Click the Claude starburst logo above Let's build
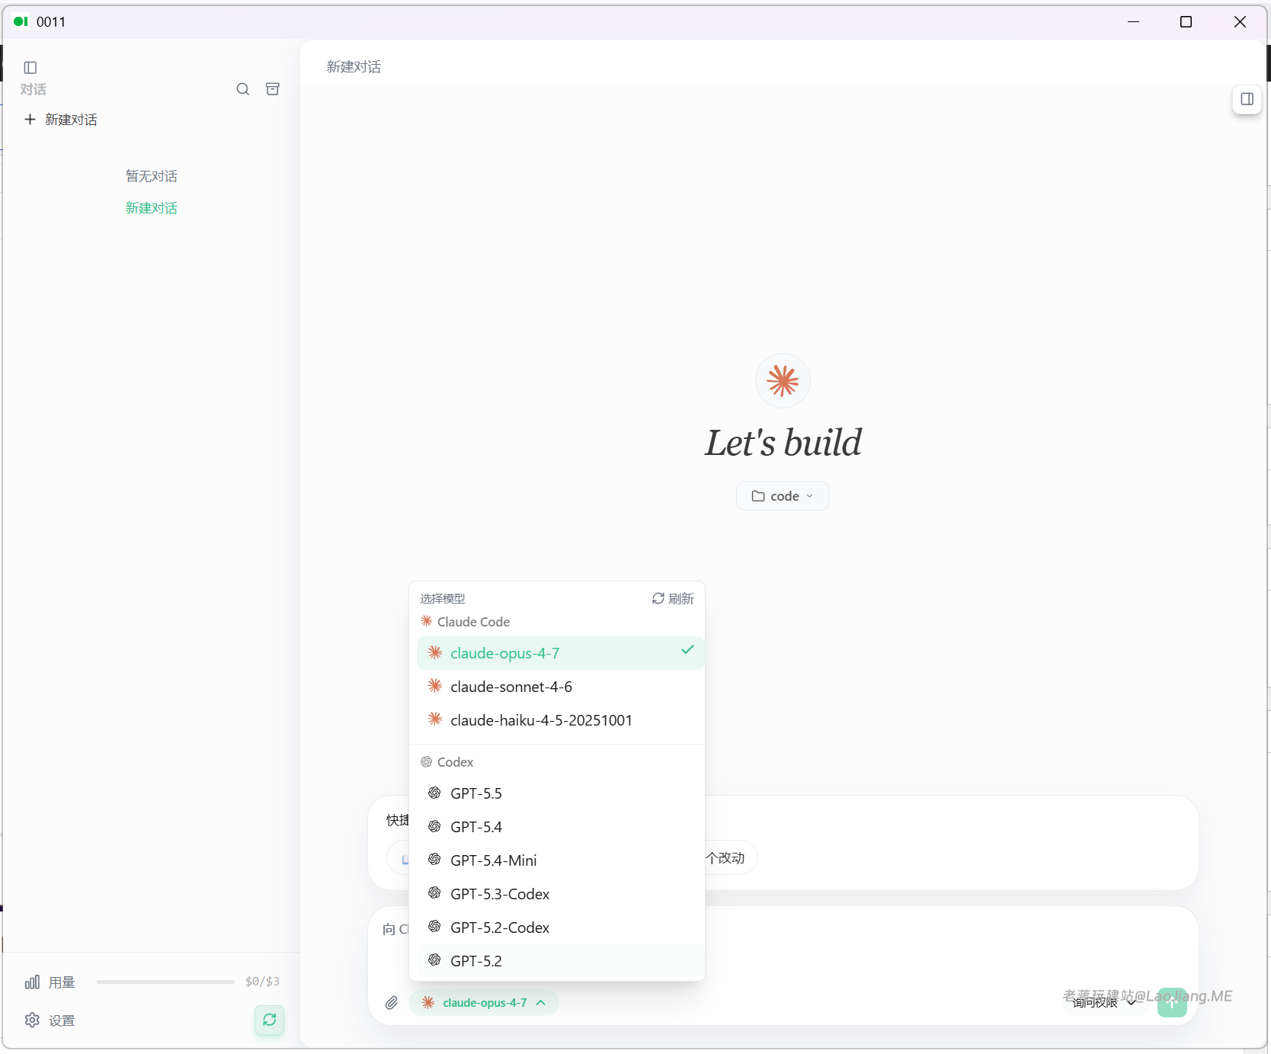The height and width of the screenshot is (1054, 1271). [x=783, y=380]
